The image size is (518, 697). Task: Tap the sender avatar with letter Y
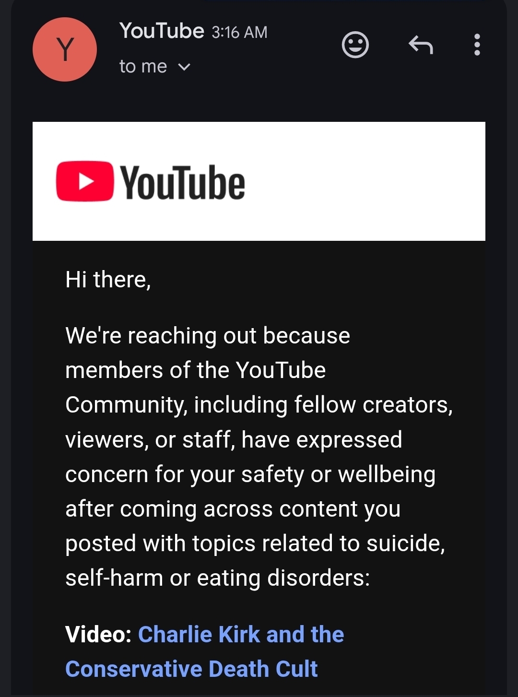65,49
